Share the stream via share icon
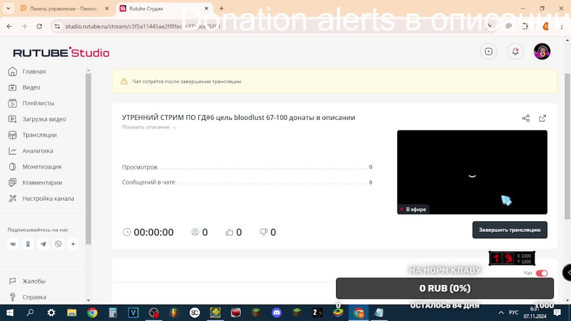 tap(526, 118)
